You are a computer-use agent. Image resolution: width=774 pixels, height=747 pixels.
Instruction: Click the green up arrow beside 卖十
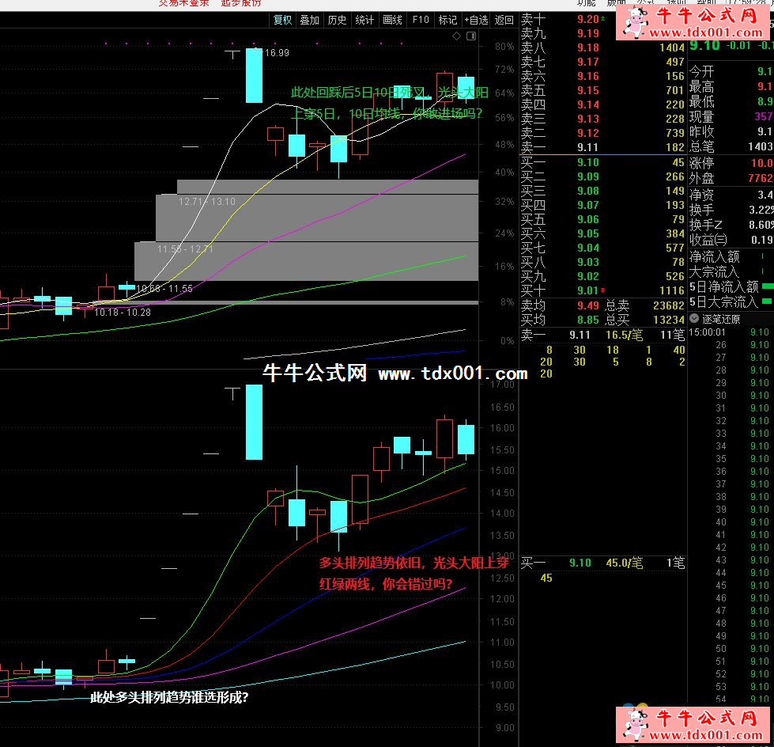pos(604,19)
